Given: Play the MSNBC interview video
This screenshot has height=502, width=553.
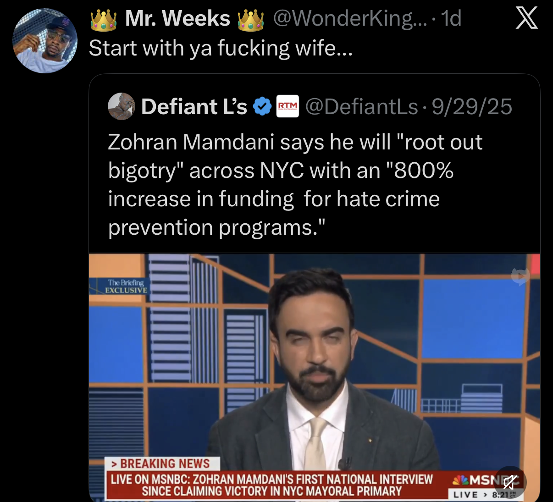Looking at the screenshot, I should click(x=315, y=377).
